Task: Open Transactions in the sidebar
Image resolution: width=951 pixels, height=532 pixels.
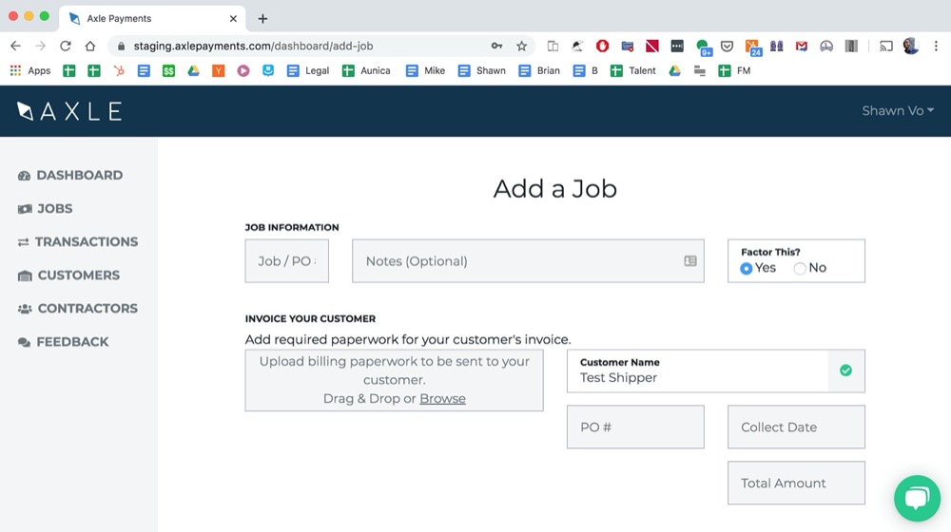Action: pyautogui.click(x=86, y=241)
